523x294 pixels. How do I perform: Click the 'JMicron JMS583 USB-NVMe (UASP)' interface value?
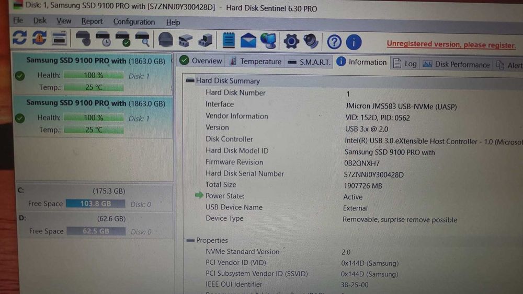click(x=401, y=107)
